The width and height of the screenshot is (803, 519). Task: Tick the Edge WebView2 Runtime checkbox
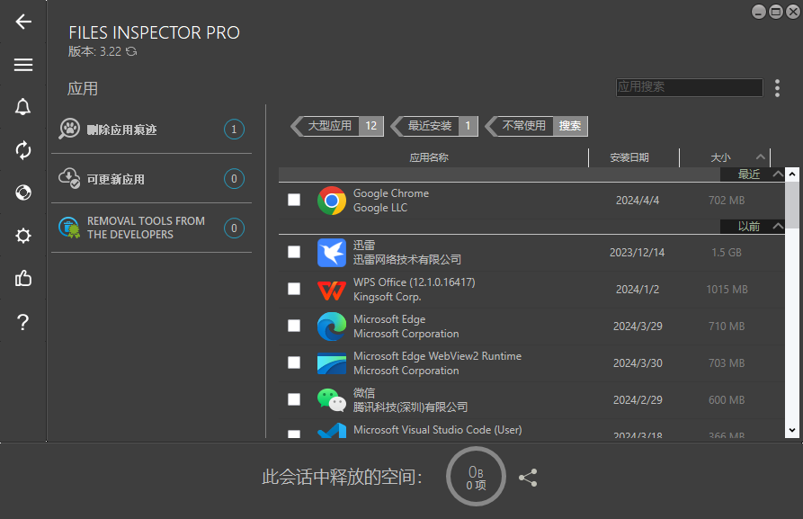(294, 362)
